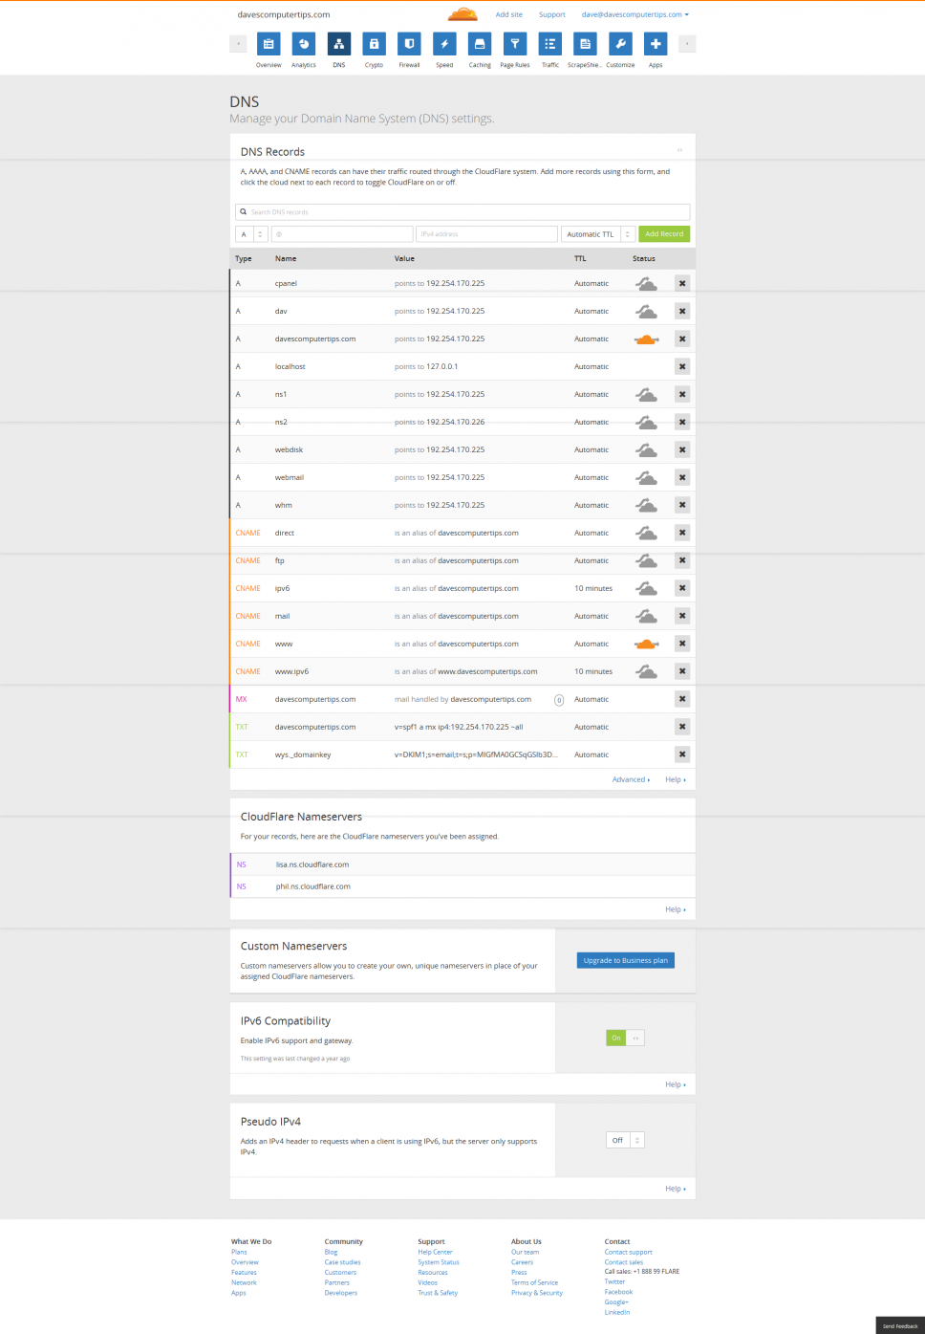Click the Add Record button
Screen dimensions: 925x1334
tap(664, 234)
